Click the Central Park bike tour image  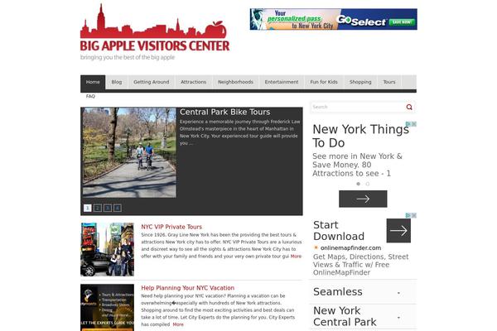click(x=128, y=152)
